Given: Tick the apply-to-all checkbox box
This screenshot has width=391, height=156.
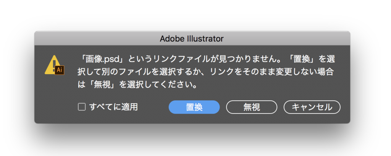Looking at the screenshot, I should (82, 107).
